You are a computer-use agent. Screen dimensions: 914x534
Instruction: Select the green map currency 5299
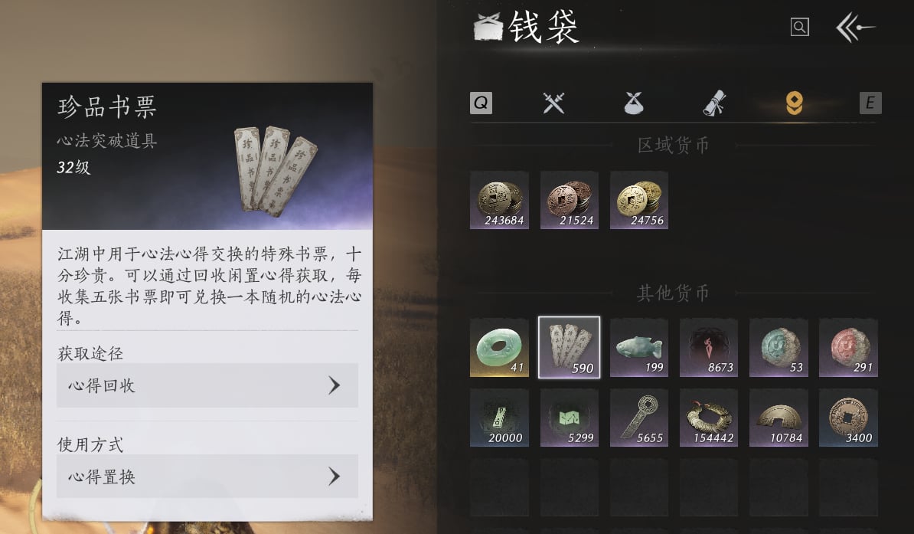[570, 418]
